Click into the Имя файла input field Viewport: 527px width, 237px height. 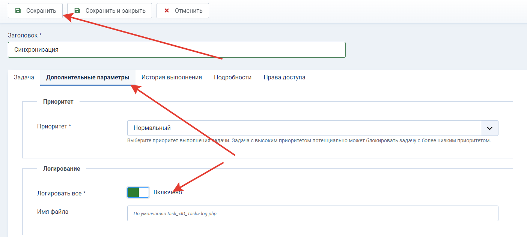click(x=313, y=213)
